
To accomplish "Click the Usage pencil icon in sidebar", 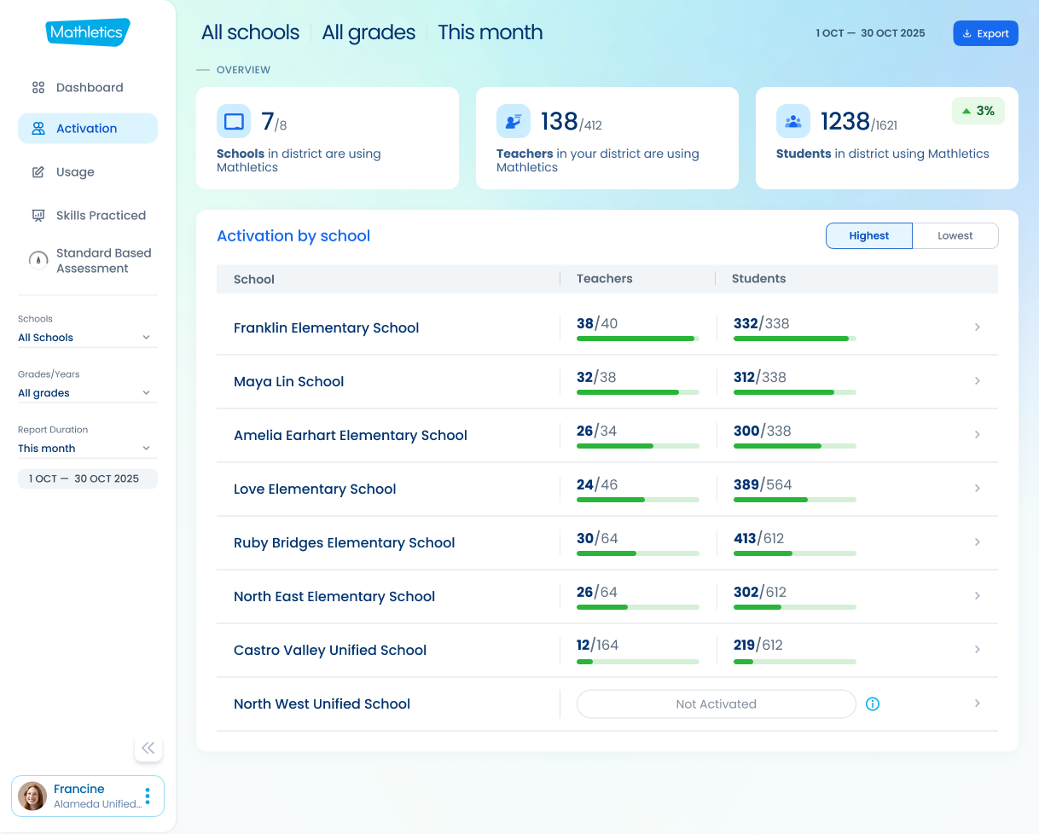I will click(38, 172).
